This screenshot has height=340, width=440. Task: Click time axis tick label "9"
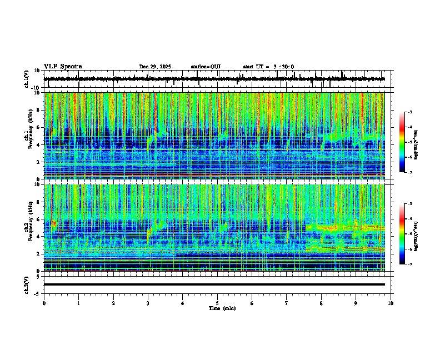[x=356, y=303]
